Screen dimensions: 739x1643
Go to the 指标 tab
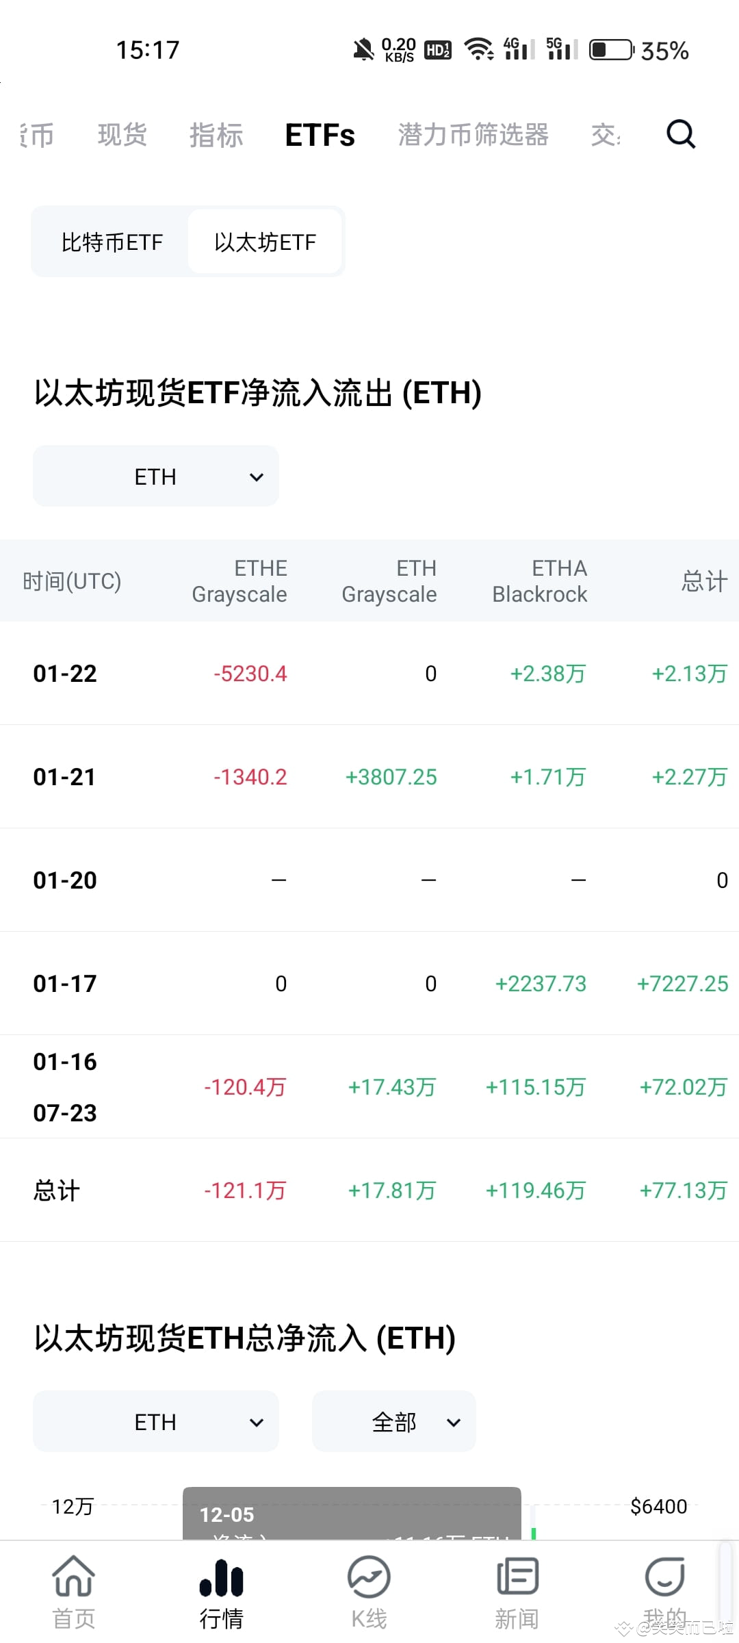point(216,135)
